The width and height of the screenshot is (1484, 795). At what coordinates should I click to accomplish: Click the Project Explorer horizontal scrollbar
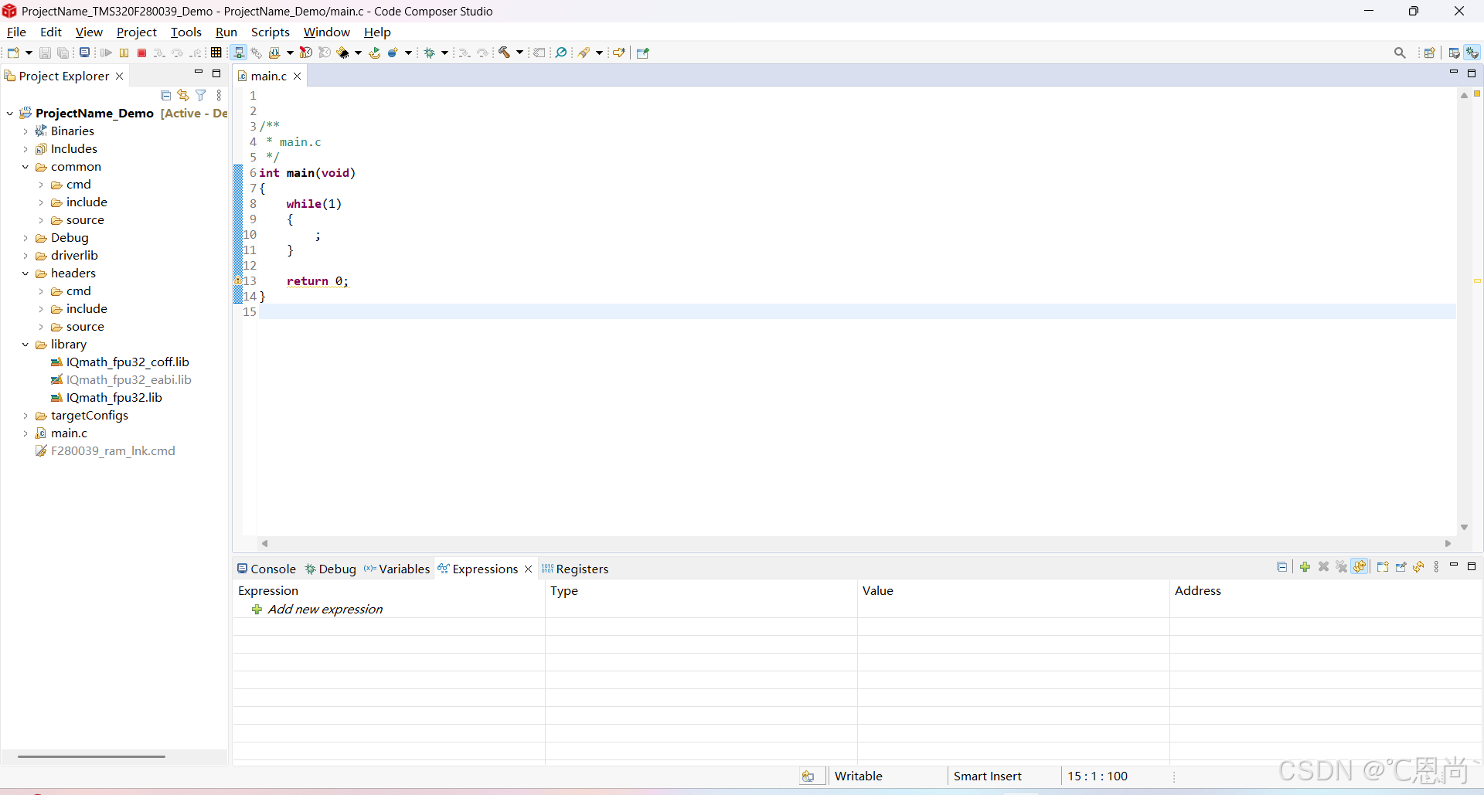click(91, 756)
